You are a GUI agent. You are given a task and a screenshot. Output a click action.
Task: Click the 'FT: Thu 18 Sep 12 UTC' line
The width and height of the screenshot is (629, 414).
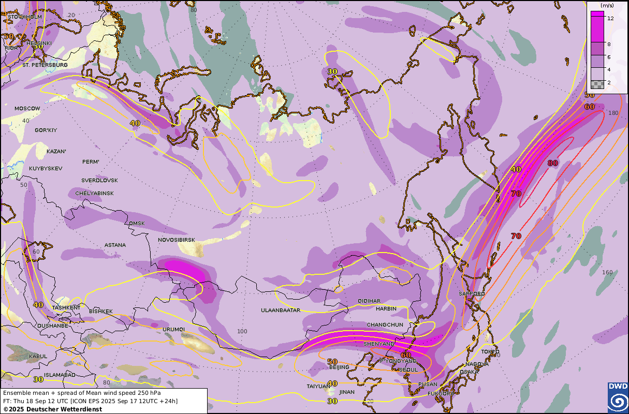90,401
